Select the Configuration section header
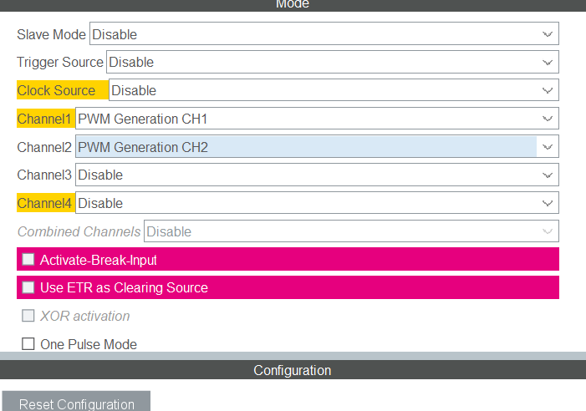Viewport: 586px width, 411px height. (293, 370)
